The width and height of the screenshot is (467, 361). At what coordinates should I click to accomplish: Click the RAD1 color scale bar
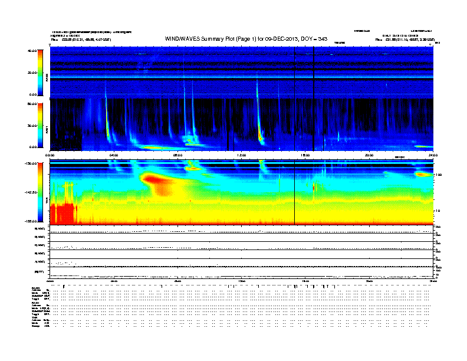pyautogui.click(x=40, y=125)
